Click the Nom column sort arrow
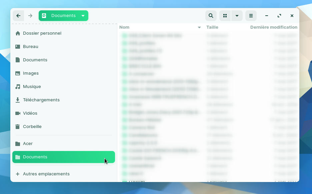This screenshot has width=312, height=194. pyautogui.click(x=199, y=27)
